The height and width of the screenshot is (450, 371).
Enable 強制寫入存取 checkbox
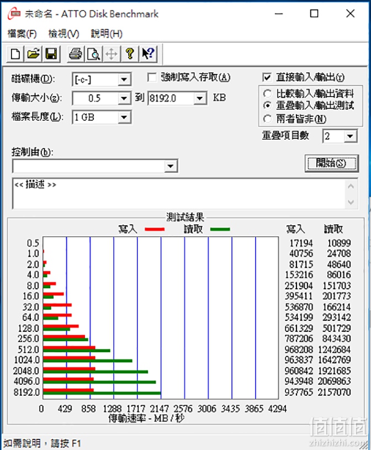152,77
